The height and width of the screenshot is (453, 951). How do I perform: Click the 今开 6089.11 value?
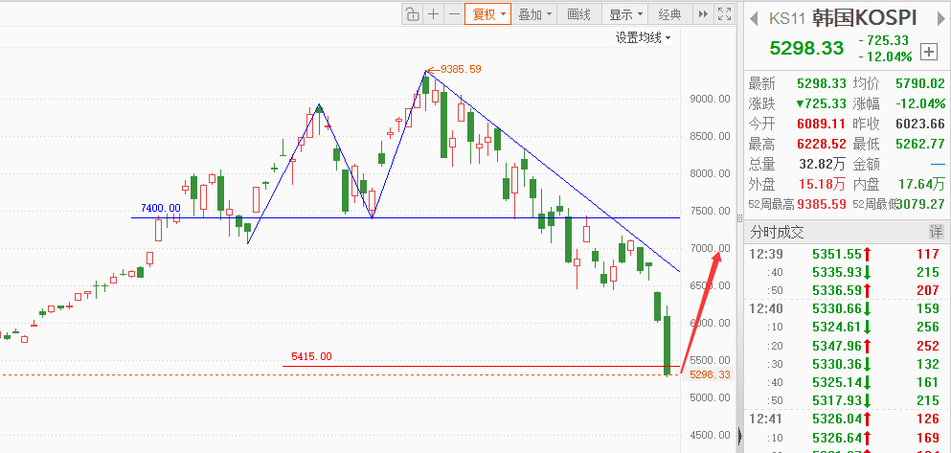821,124
